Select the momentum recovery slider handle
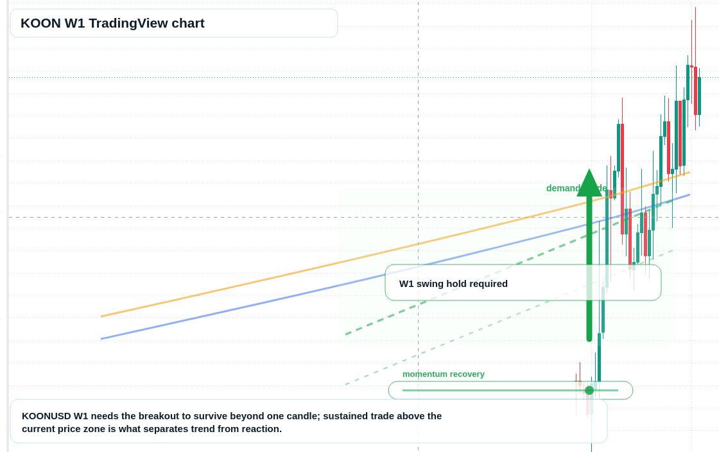719x452 pixels. [589, 390]
